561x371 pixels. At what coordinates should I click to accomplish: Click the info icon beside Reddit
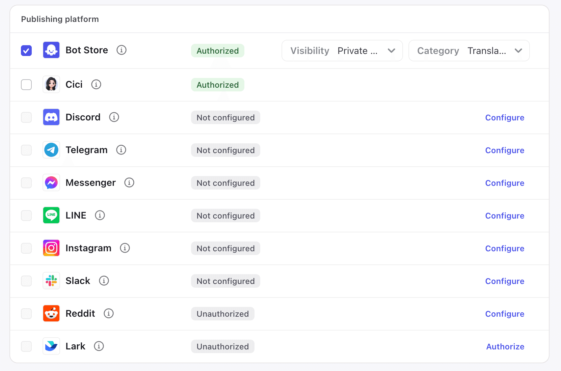tap(109, 313)
